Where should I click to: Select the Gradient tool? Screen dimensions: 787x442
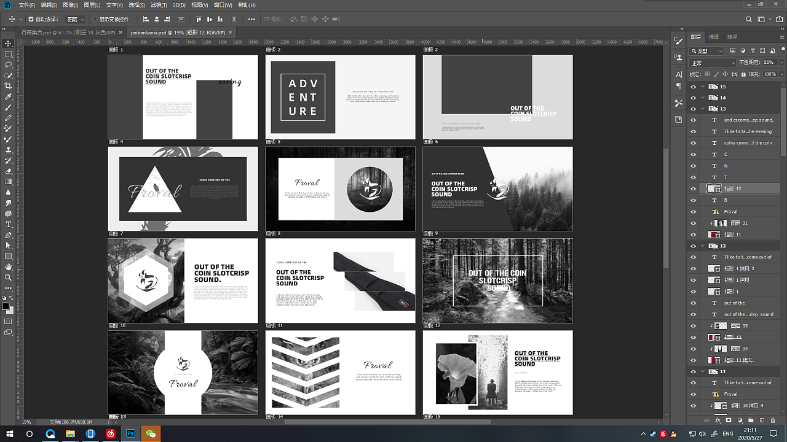point(9,181)
